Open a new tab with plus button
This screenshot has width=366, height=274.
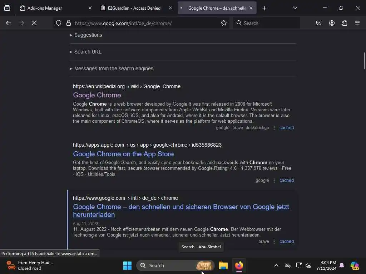click(264, 8)
